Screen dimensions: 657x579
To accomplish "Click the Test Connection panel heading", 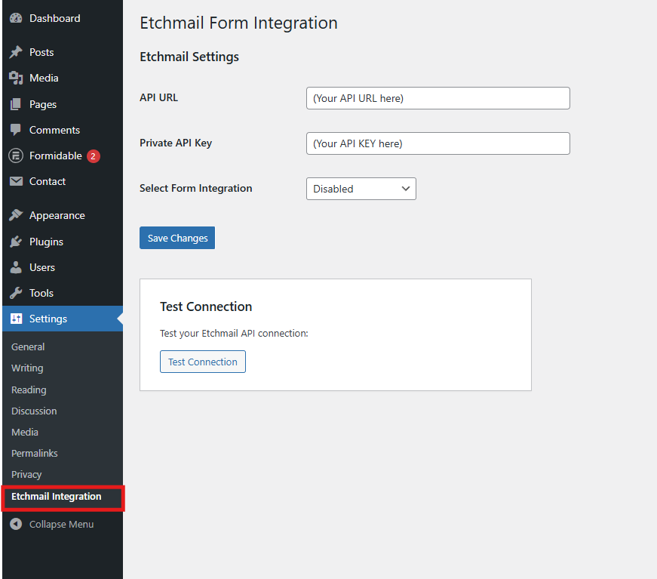I will (x=206, y=306).
